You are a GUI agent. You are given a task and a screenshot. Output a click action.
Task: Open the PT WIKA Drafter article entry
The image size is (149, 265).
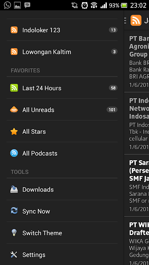point(137,241)
